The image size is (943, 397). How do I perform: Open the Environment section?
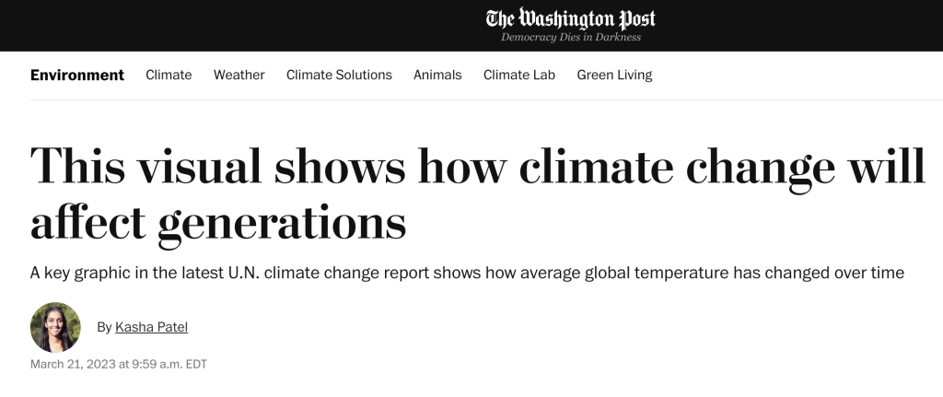pyautogui.click(x=77, y=75)
